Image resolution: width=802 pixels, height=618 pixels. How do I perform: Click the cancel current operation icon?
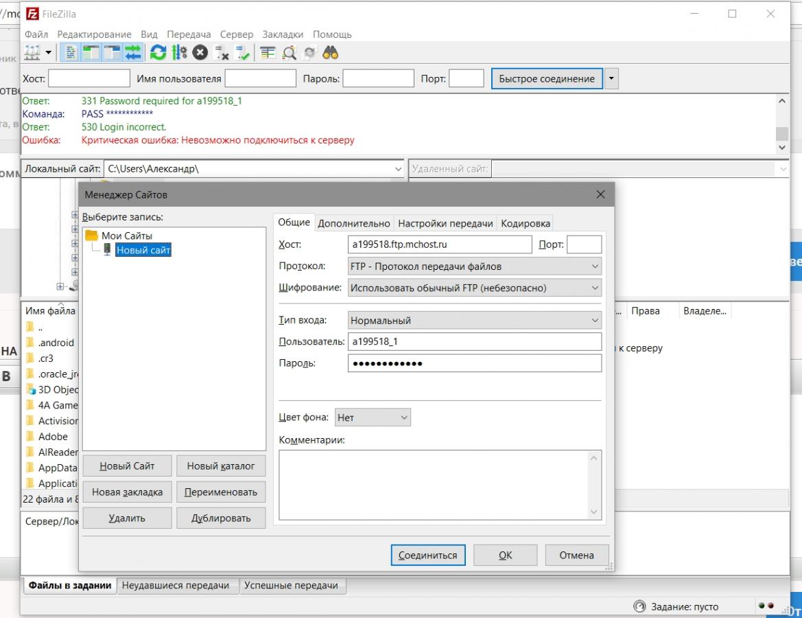(200, 52)
